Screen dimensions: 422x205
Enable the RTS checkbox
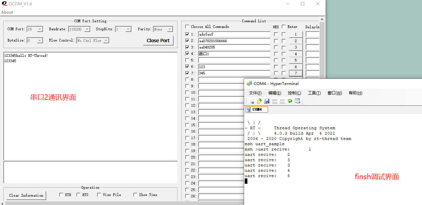click(78, 195)
